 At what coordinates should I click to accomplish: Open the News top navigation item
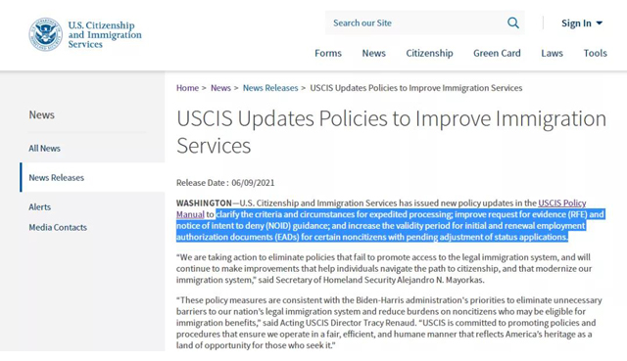point(374,53)
